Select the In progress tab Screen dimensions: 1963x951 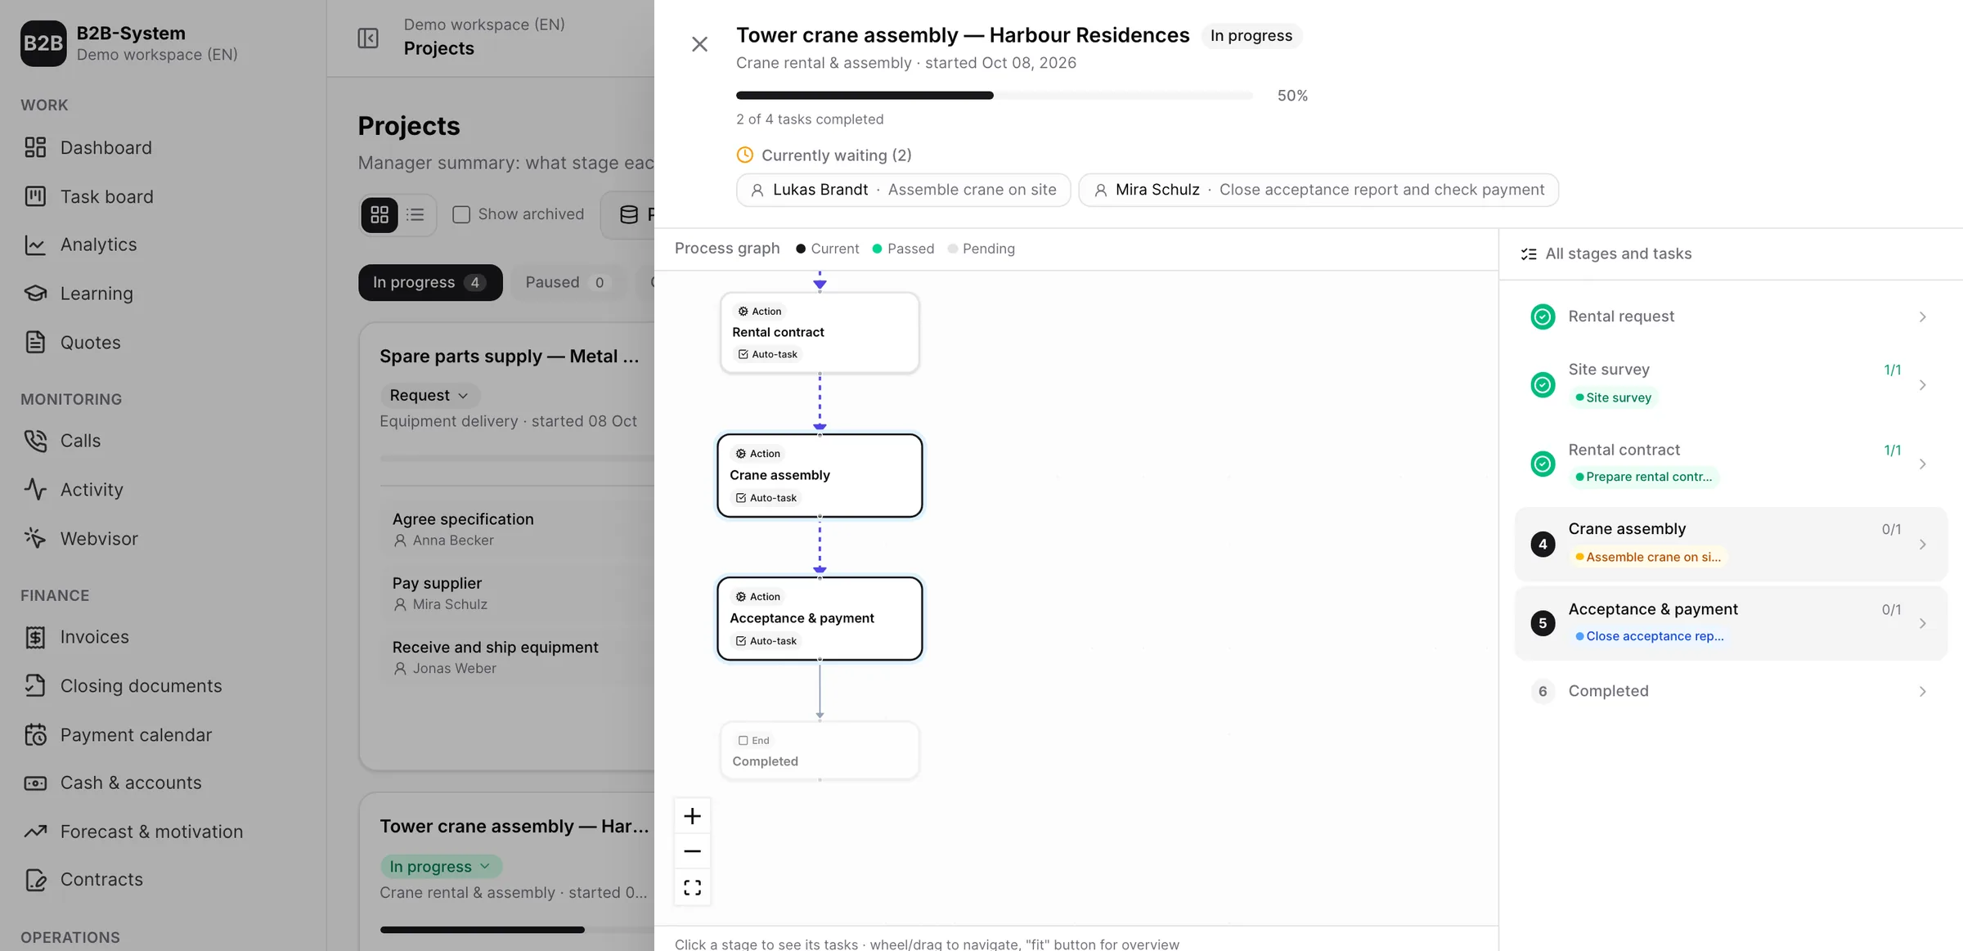[430, 282]
